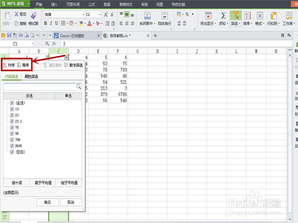Viewport: 298px width, 223px height.
Task: Click the font color A button
Action: point(89,23)
